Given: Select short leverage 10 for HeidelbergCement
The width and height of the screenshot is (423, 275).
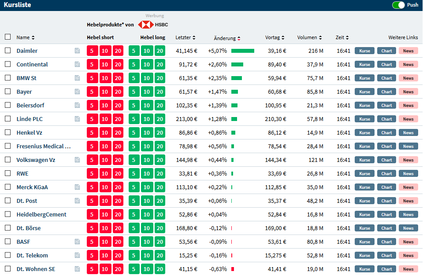Looking at the screenshot, I should tap(105, 214).
